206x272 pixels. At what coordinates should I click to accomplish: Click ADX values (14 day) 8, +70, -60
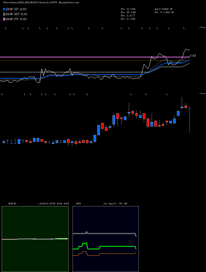pyautogui.click(x=115, y=204)
